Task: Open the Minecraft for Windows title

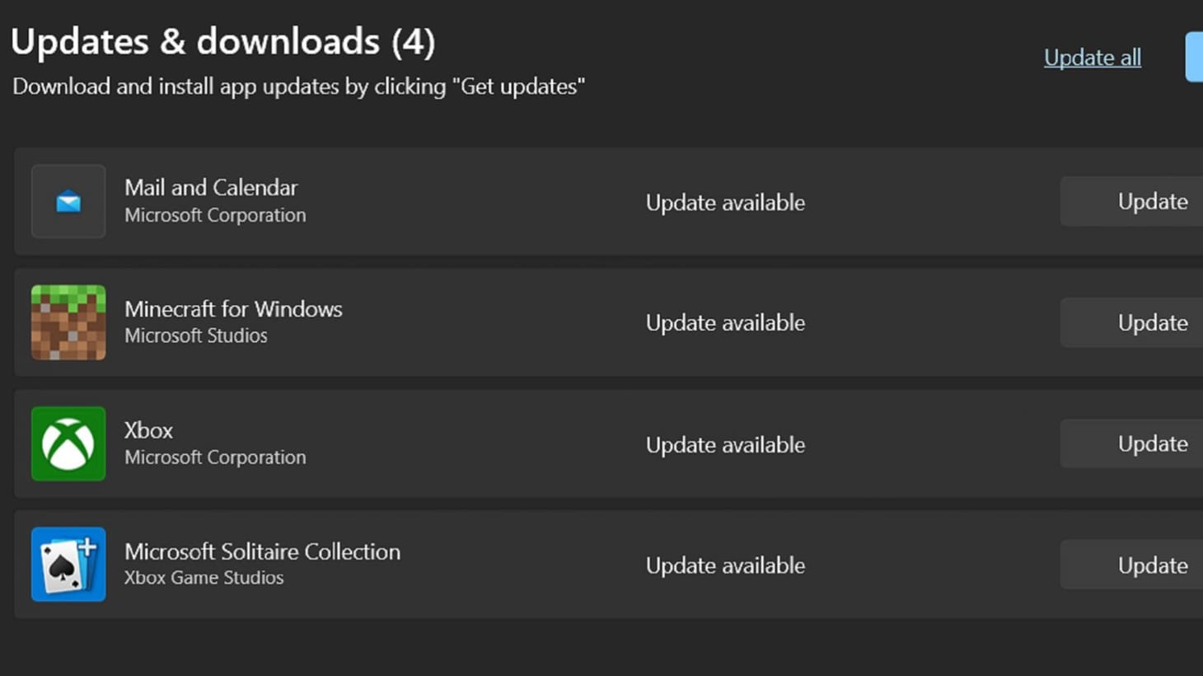Action: coord(233,309)
